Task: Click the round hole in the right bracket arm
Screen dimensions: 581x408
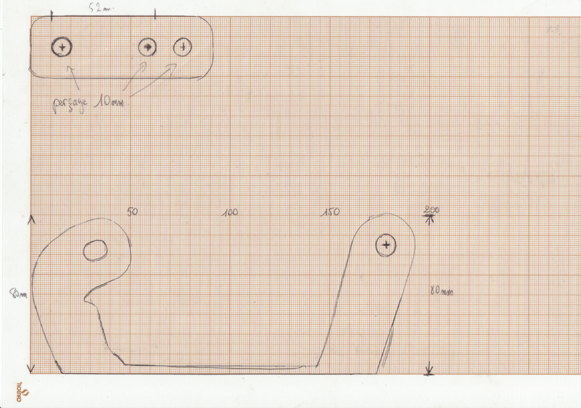Action: point(386,245)
